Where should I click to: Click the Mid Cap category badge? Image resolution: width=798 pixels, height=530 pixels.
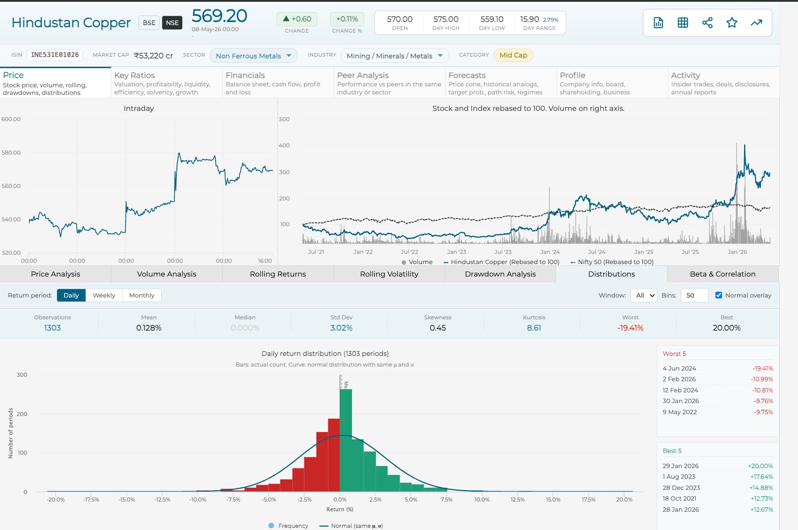pyautogui.click(x=513, y=55)
